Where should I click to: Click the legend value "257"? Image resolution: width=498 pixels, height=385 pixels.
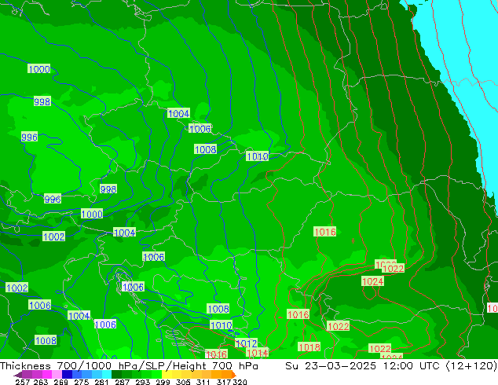[22, 382]
